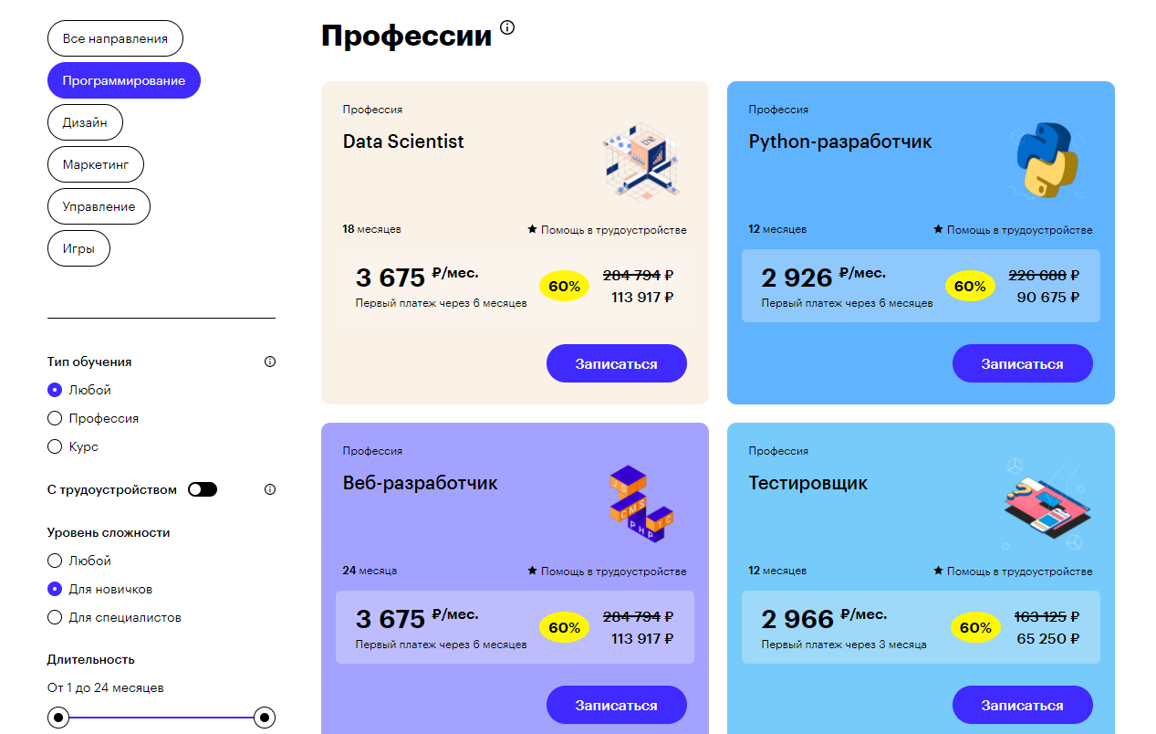Select the Курс radio option

pos(54,446)
